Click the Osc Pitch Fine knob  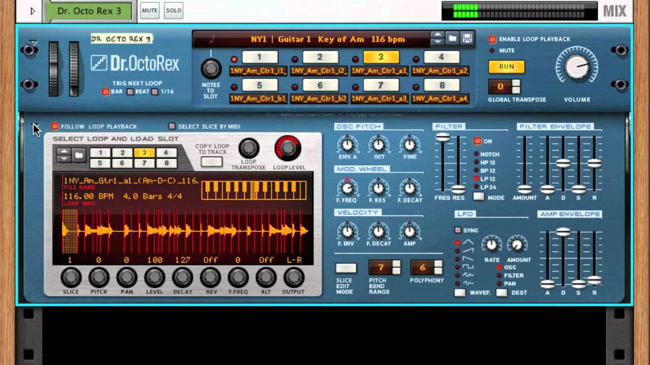pos(410,145)
